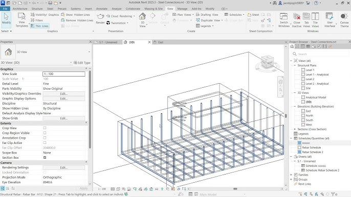Click the Help question mark icon
The image size is (351, 197).
tap(316, 3)
